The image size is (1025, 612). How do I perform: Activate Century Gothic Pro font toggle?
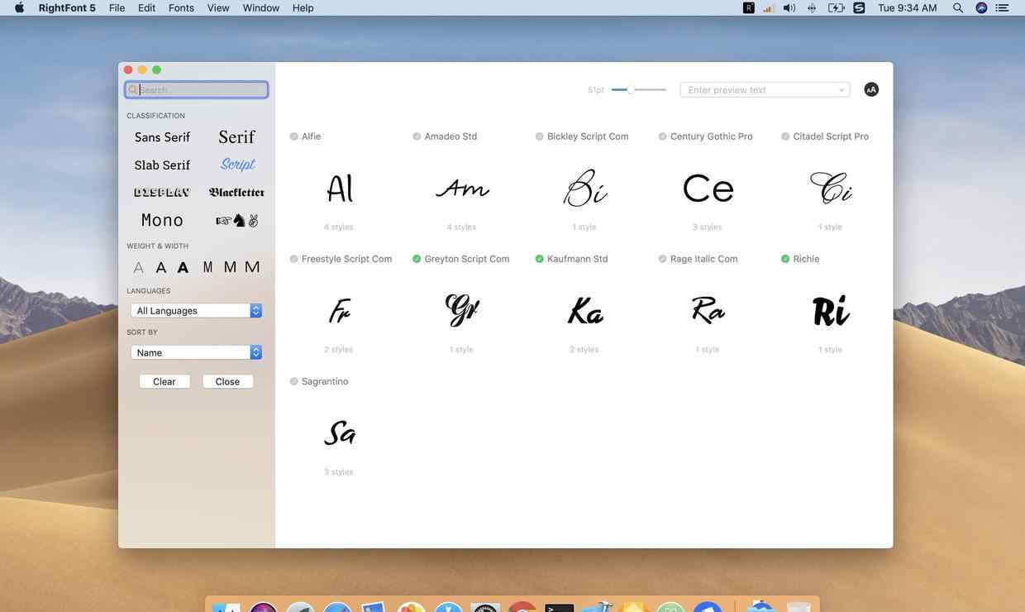[662, 136]
